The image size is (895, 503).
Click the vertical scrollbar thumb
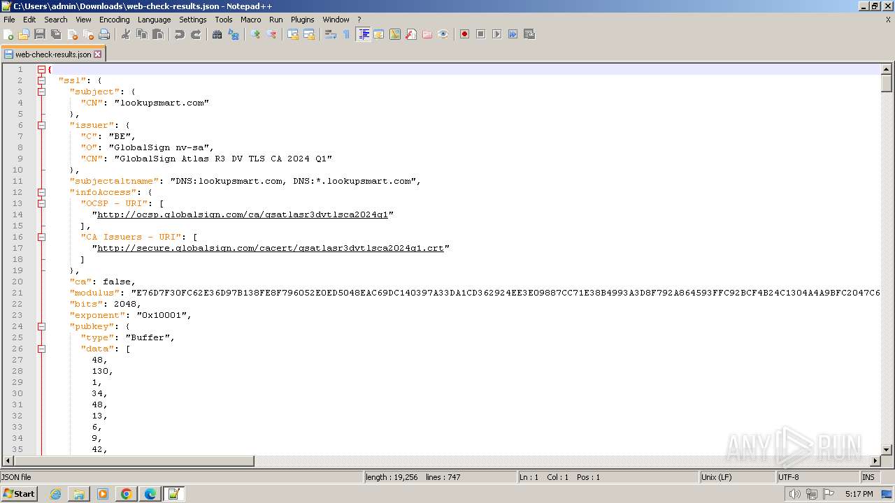(x=887, y=83)
